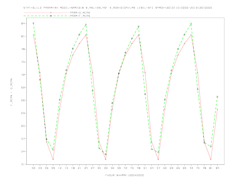Click the 84 hour label on horizontal axis
The image size is (237, 183).
point(217,168)
